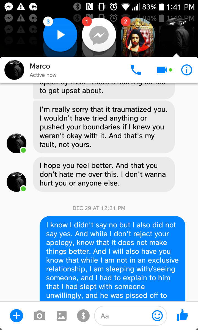198x330 pixels.
Task: Open the blue play chat head
Action: tap(60, 35)
